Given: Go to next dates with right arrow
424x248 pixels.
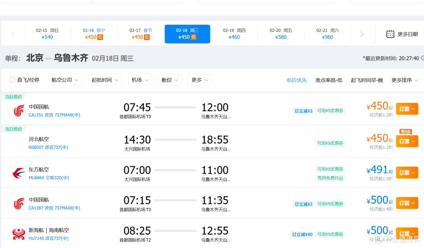Looking at the screenshot, I should tap(362, 34).
